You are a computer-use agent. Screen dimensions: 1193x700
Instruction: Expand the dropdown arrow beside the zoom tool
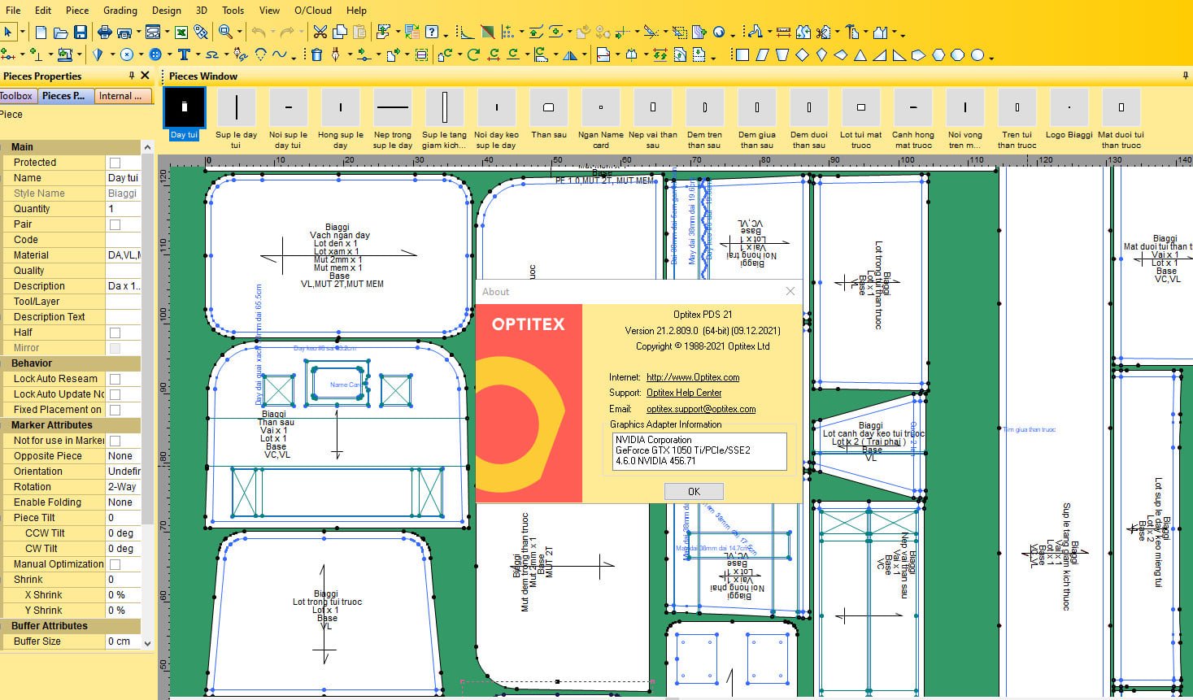(241, 33)
